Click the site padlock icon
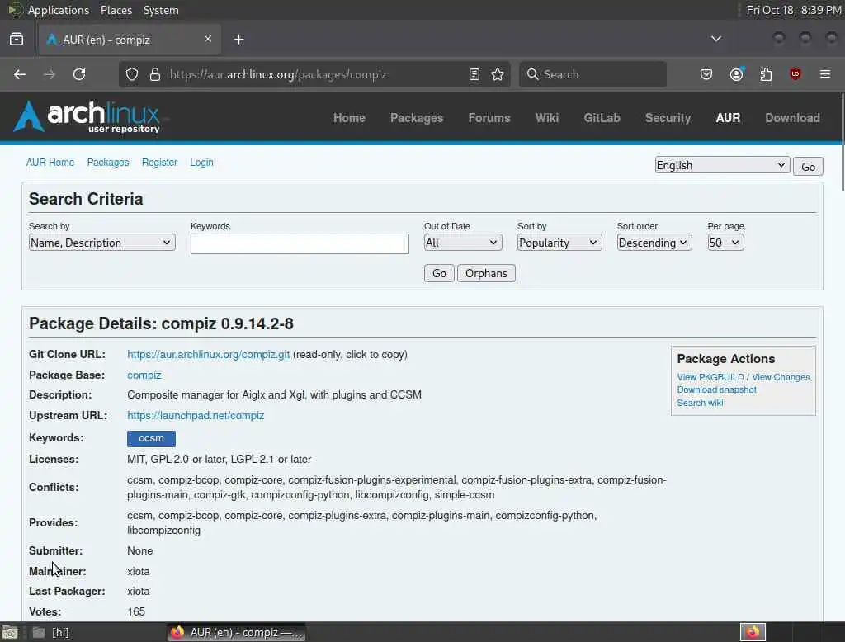 154,74
